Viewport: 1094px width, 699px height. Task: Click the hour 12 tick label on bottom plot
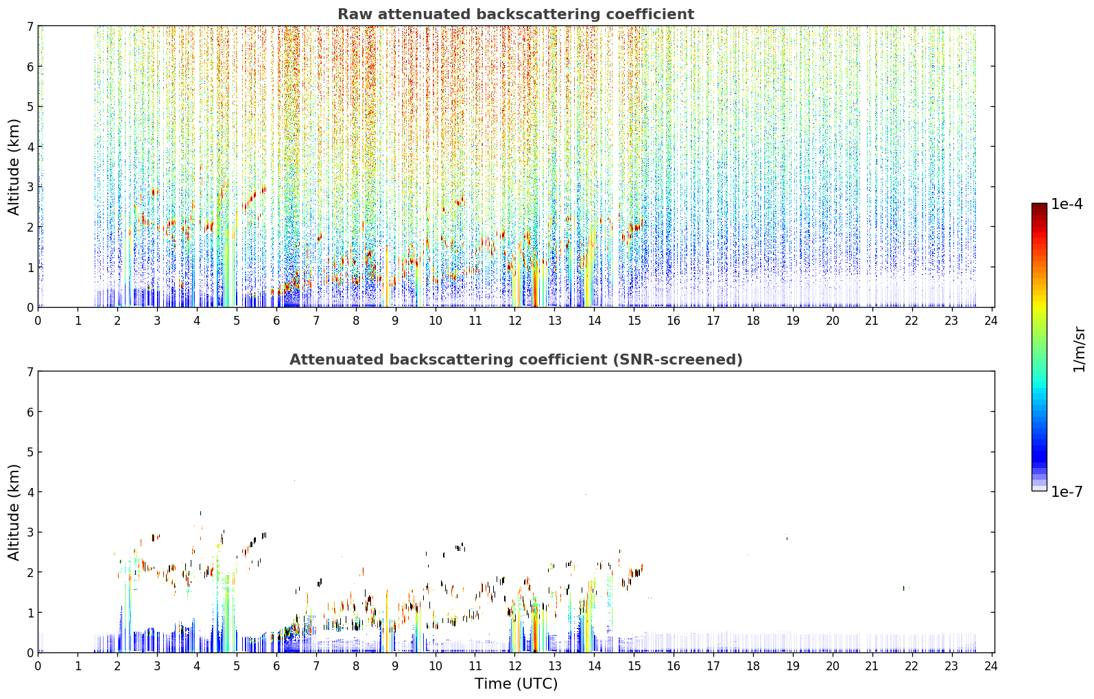[x=514, y=665]
